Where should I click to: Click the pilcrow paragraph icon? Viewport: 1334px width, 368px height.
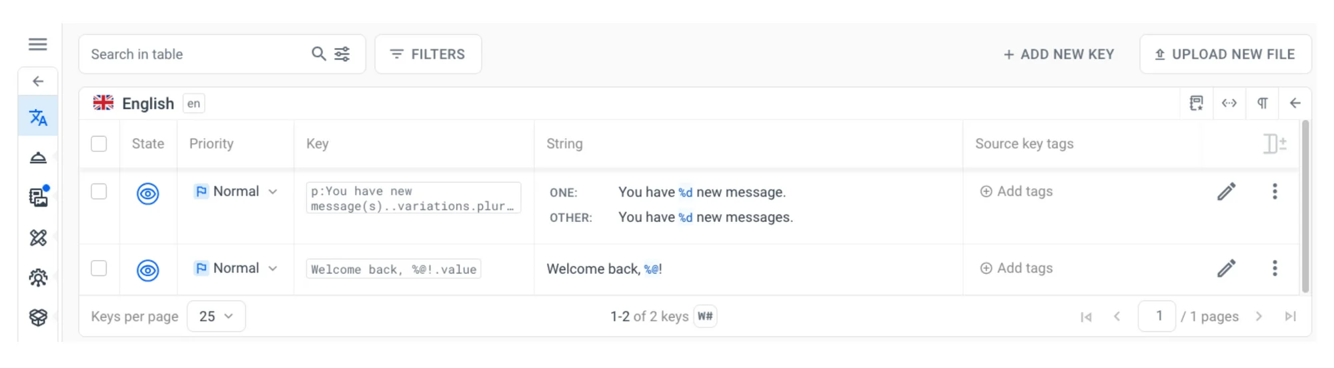[1262, 103]
